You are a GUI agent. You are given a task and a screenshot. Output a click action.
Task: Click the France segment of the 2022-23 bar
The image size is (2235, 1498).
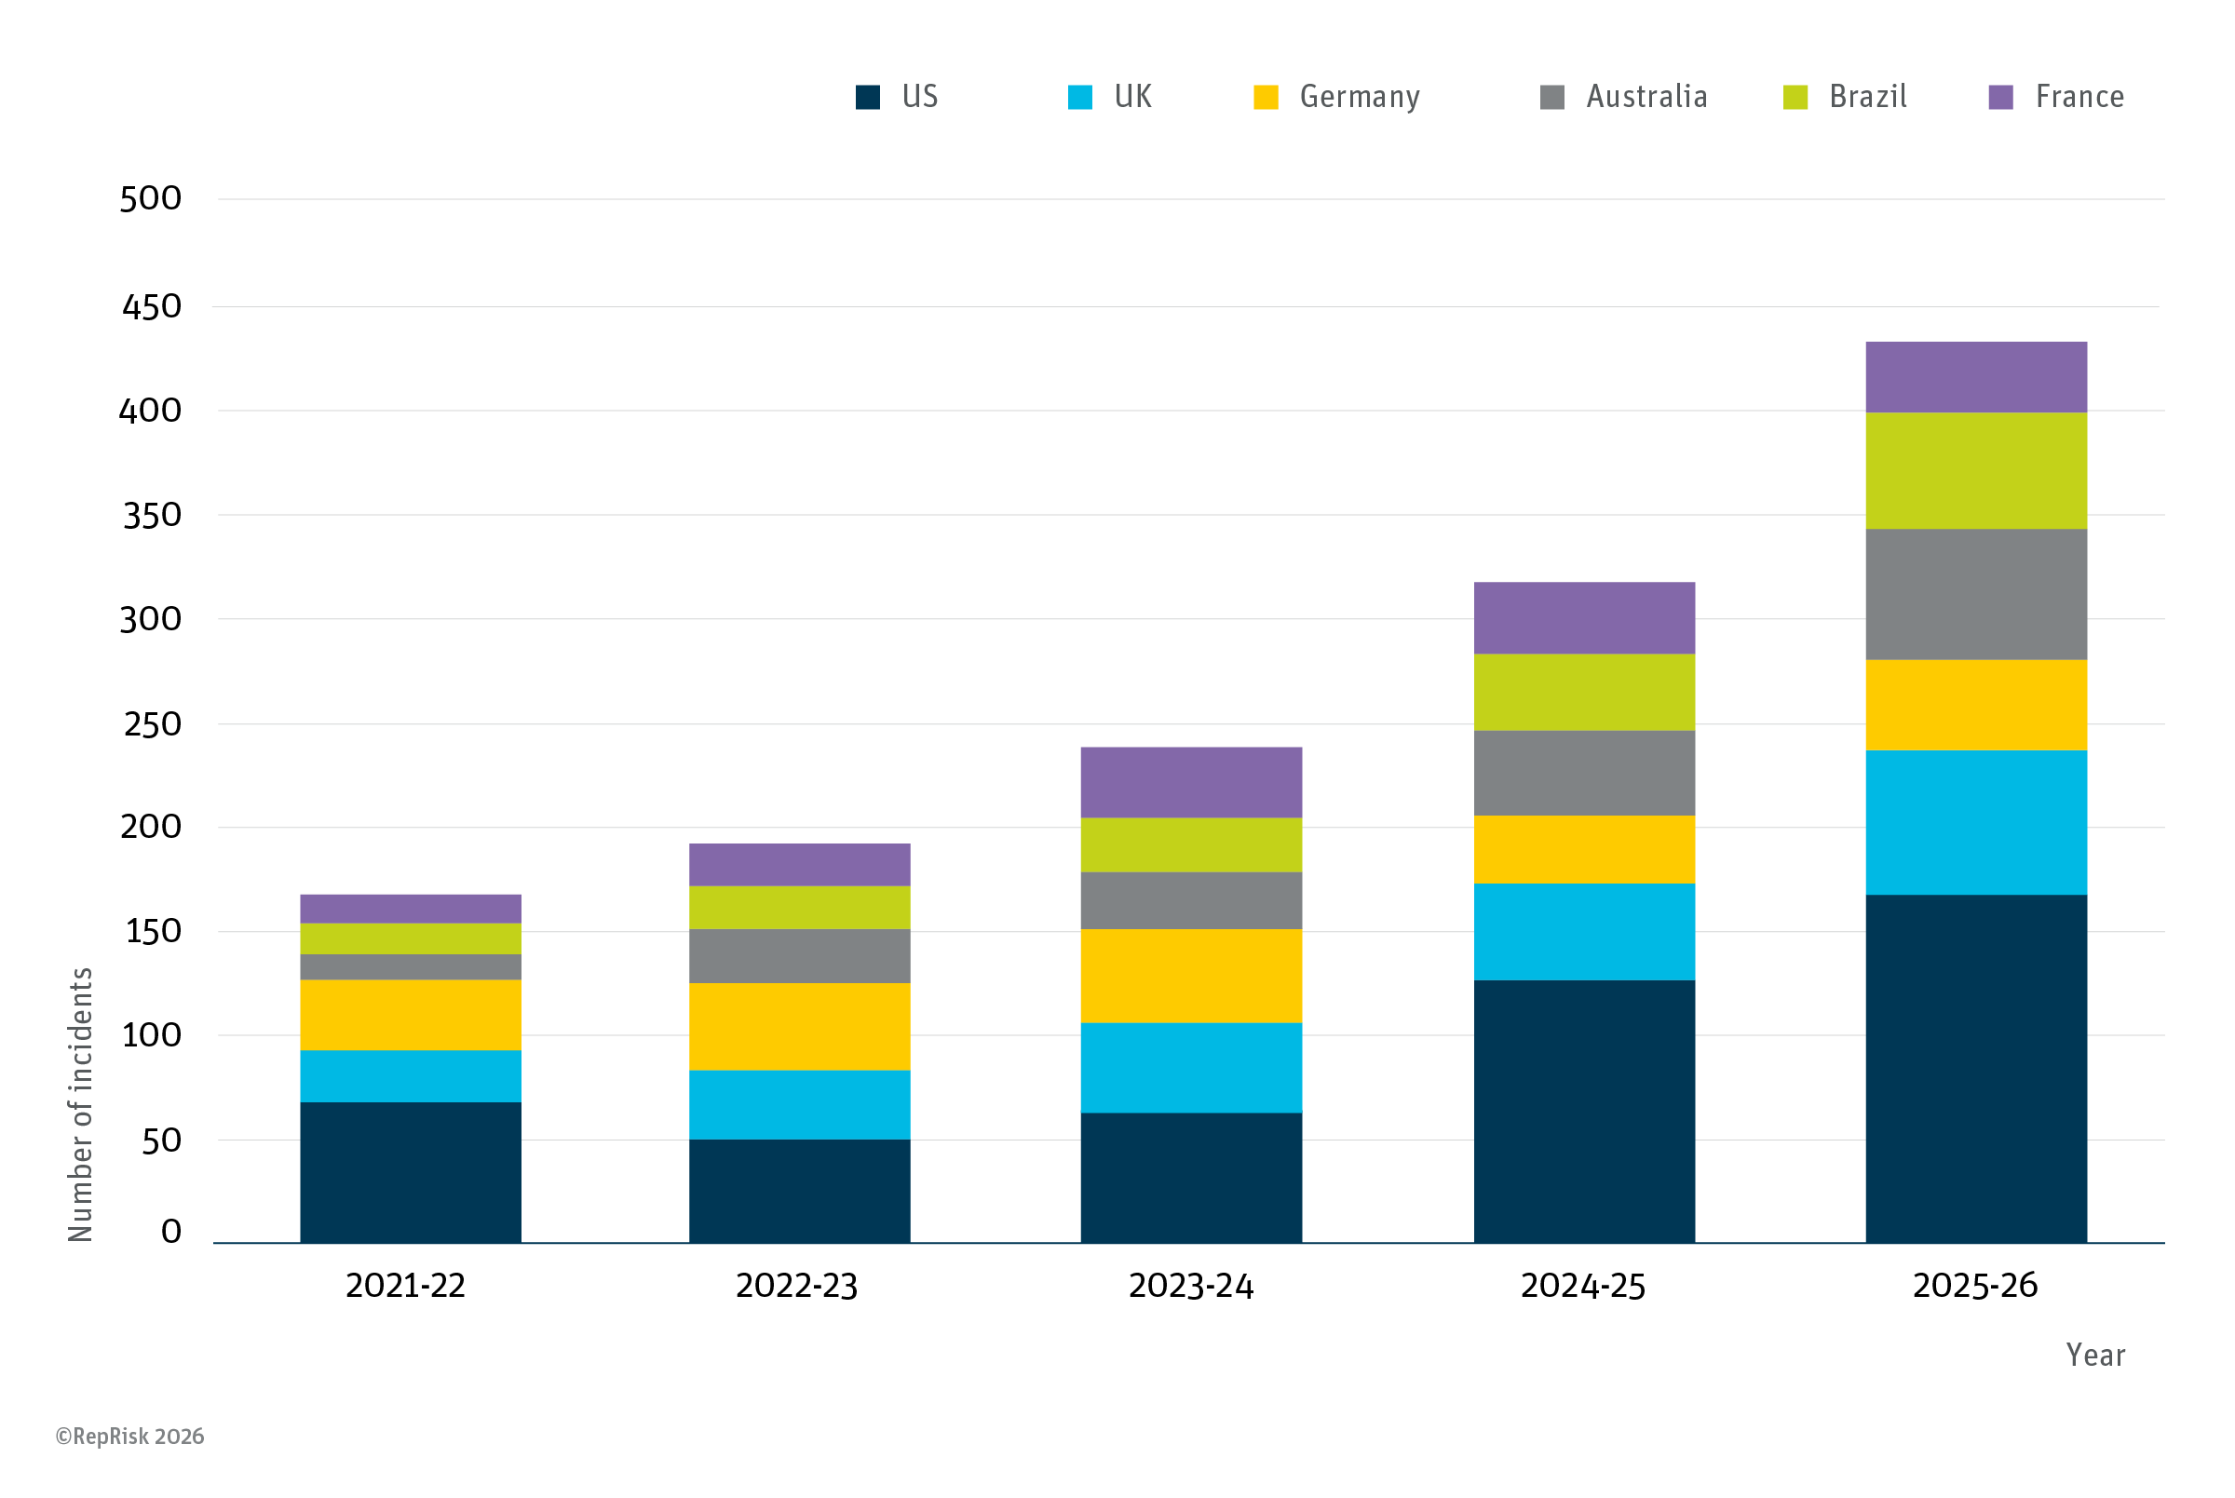coord(800,865)
